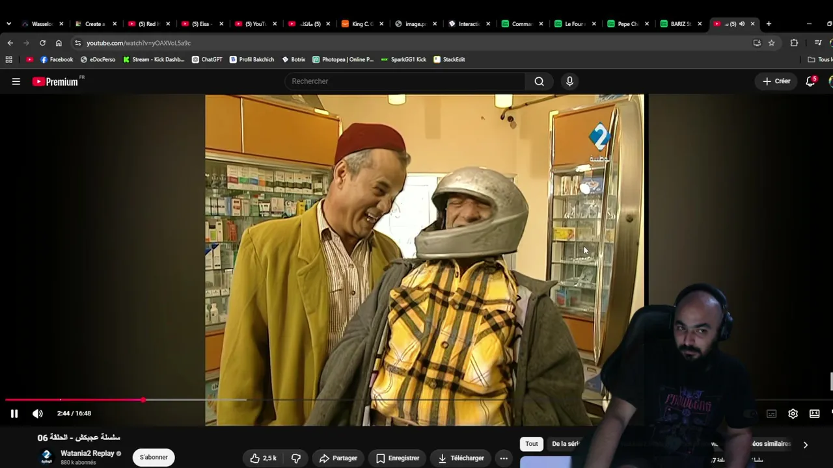833x468 pixels.
Task: Open the Tous les favoris bookmarks folder
Action: tap(820, 59)
